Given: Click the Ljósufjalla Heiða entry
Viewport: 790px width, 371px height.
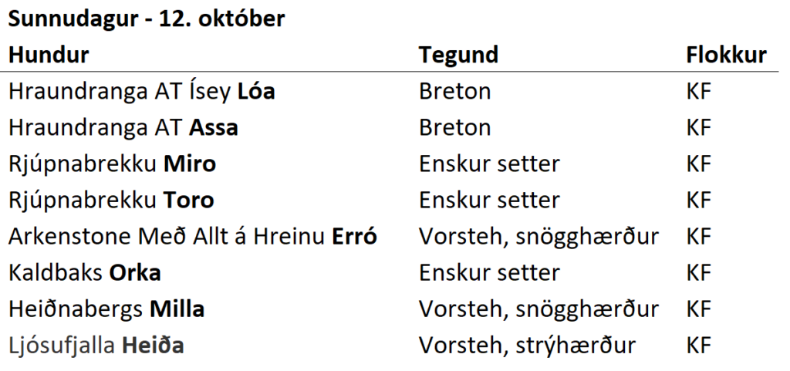Looking at the screenshot, I should point(96,346).
